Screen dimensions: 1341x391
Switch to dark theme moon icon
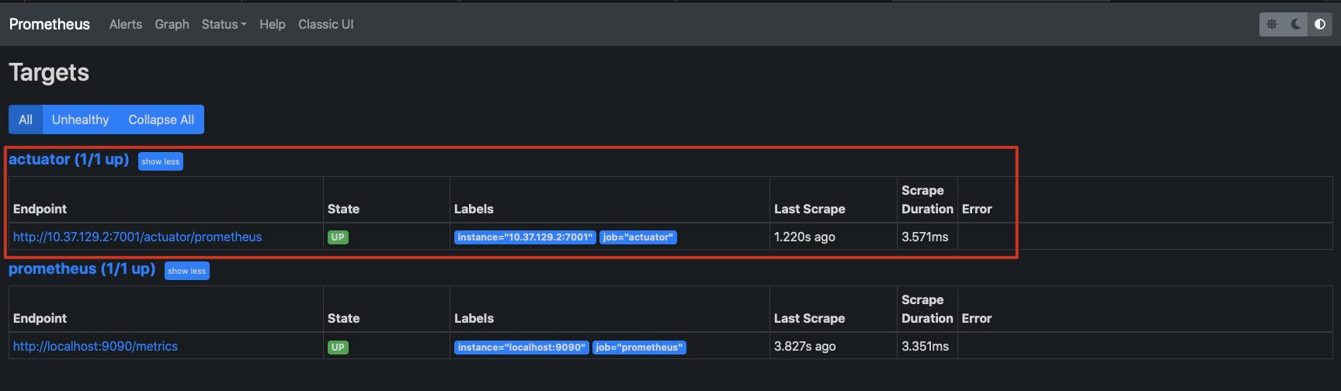1296,24
